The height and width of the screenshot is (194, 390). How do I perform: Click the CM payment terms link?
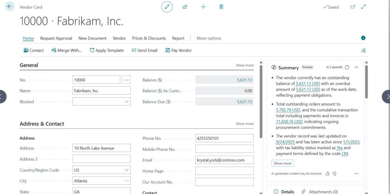pos(345,153)
